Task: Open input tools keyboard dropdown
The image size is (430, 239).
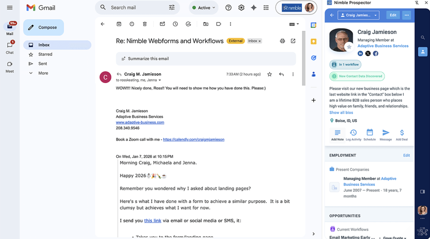Action: (294, 24)
